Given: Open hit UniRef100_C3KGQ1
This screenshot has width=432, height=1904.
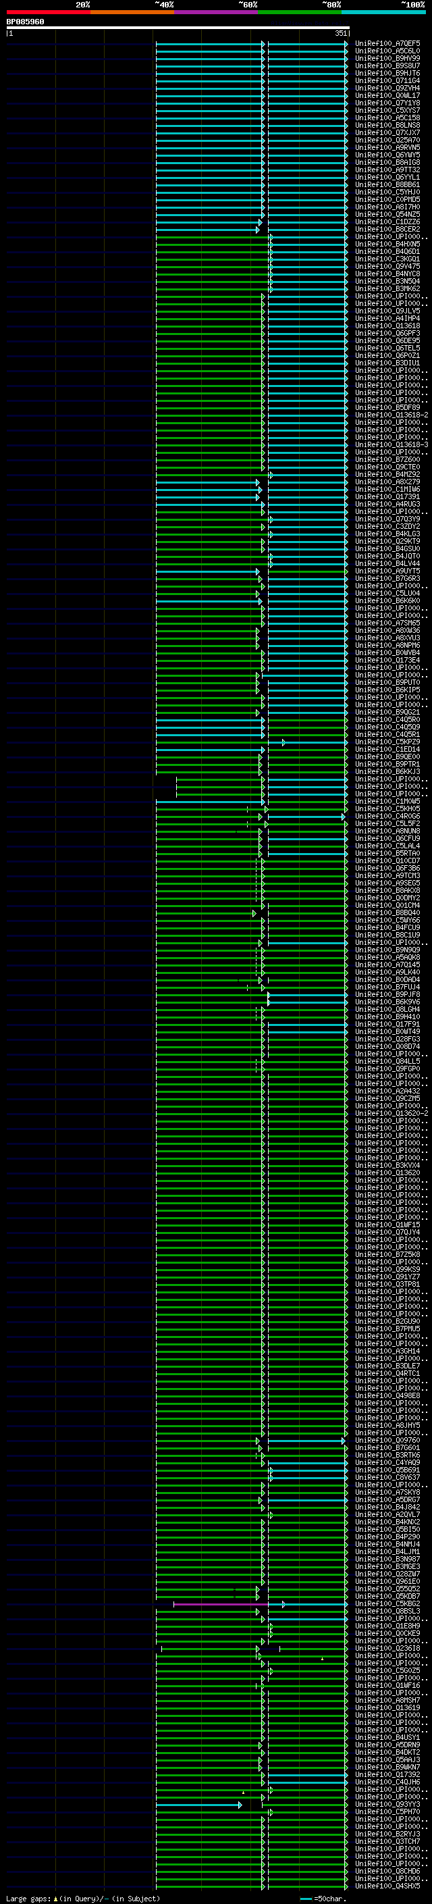Looking at the screenshot, I should 387,259.
